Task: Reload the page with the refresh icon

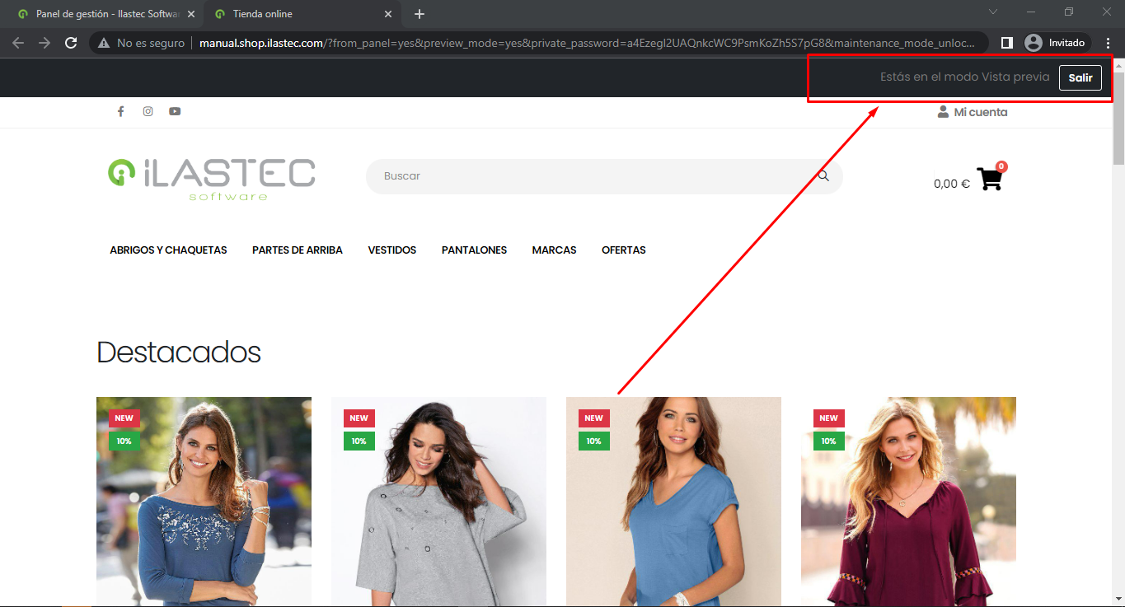Action: click(71, 43)
